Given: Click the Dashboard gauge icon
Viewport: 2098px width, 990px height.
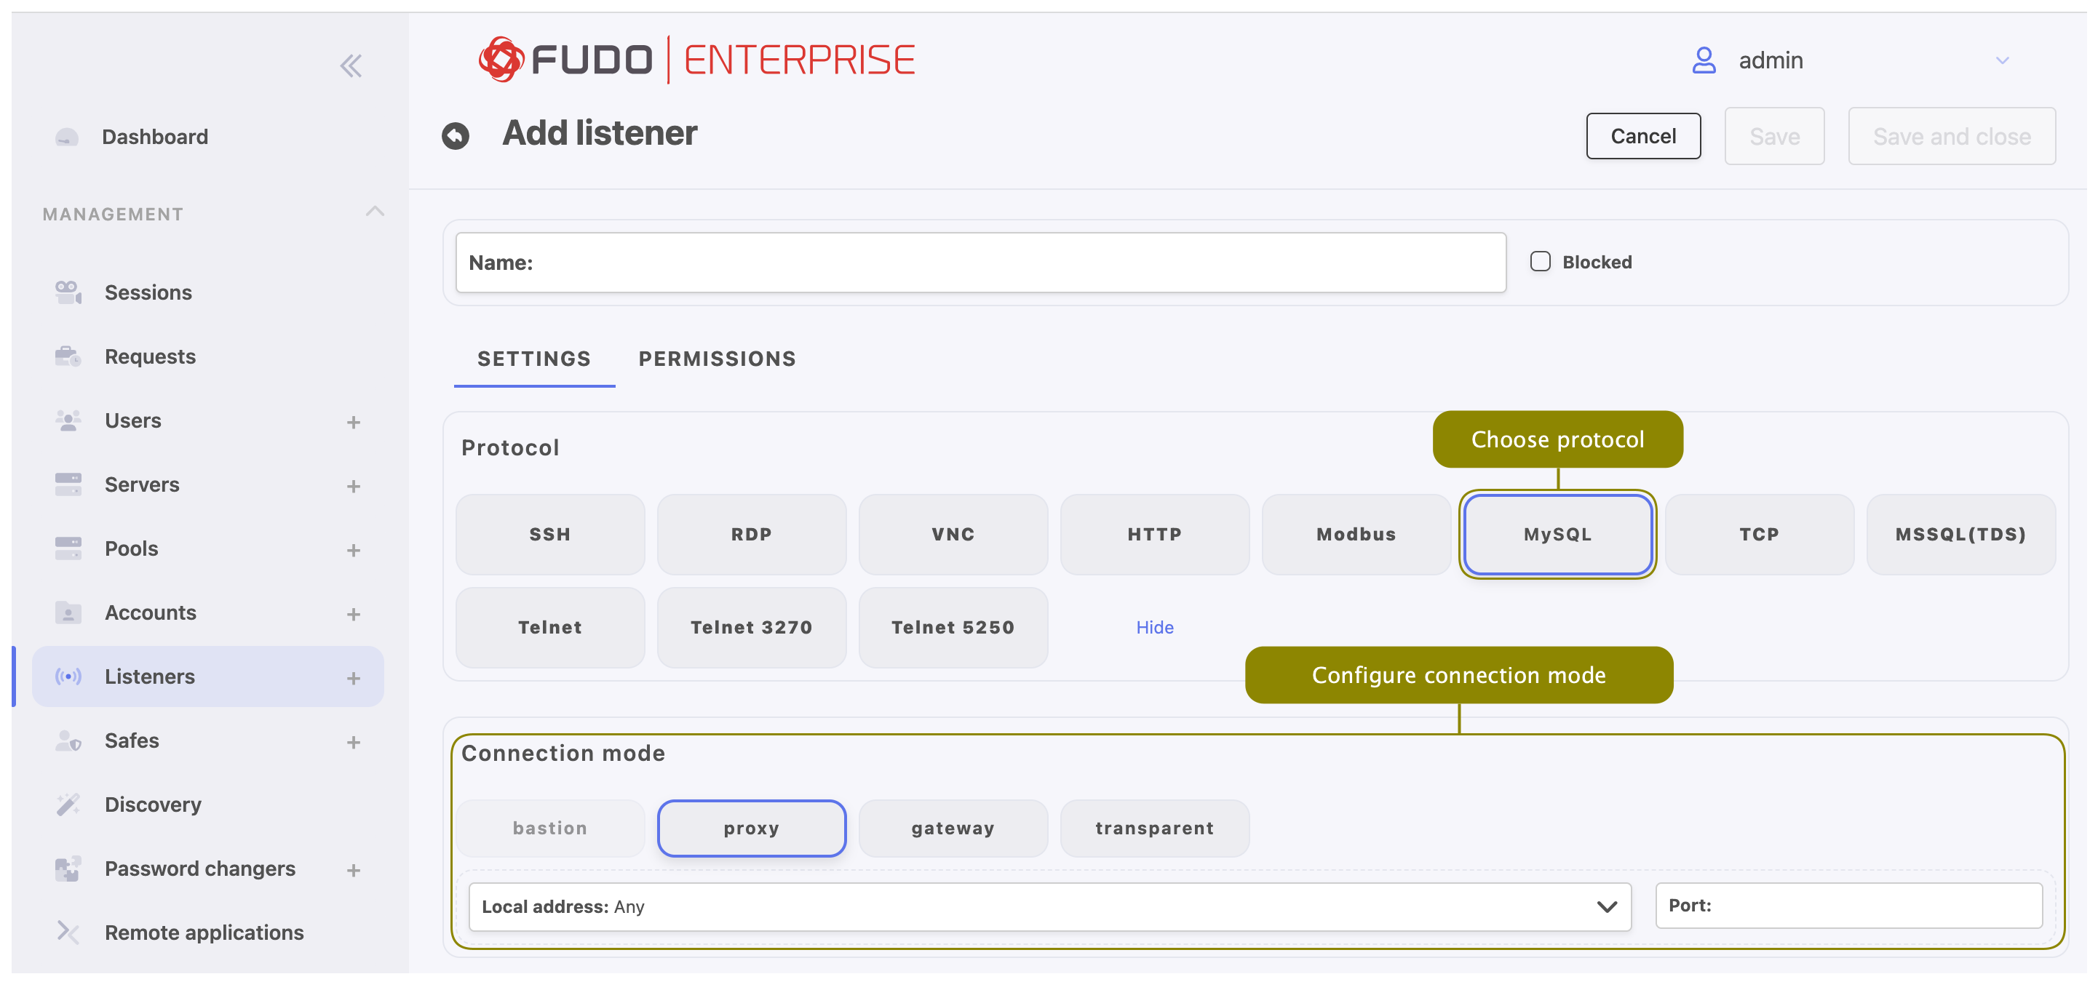Looking at the screenshot, I should (x=67, y=137).
